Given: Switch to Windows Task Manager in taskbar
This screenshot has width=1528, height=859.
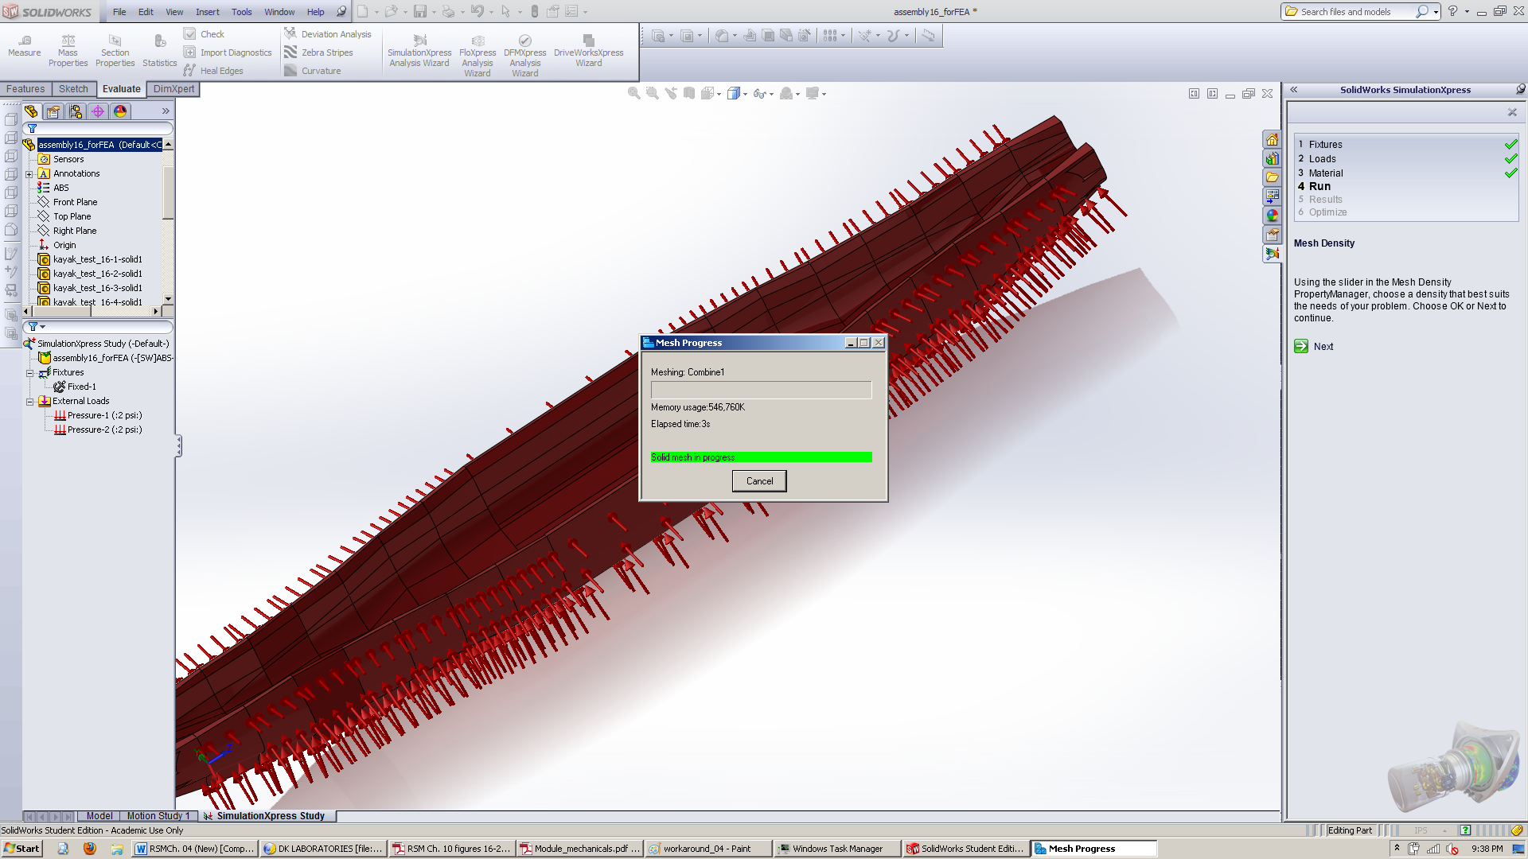Looking at the screenshot, I should tap(837, 849).
